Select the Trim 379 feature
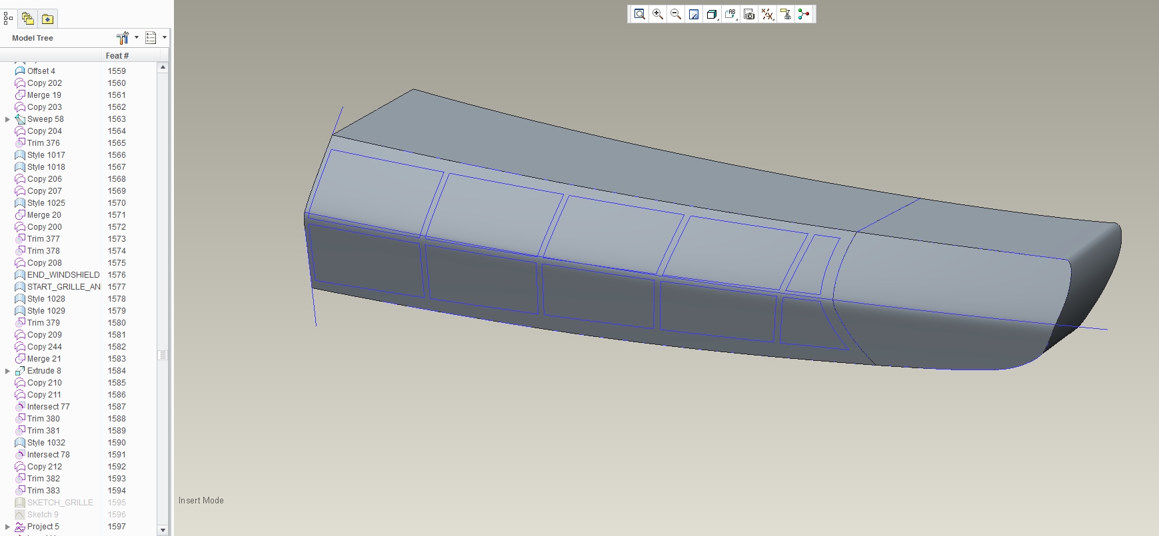Image resolution: width=1159 pixels, height=536 pixels. [x=43, y=323]
